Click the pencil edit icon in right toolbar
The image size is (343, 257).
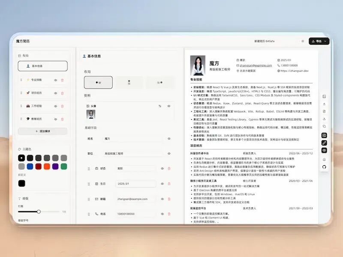(324, 143)
